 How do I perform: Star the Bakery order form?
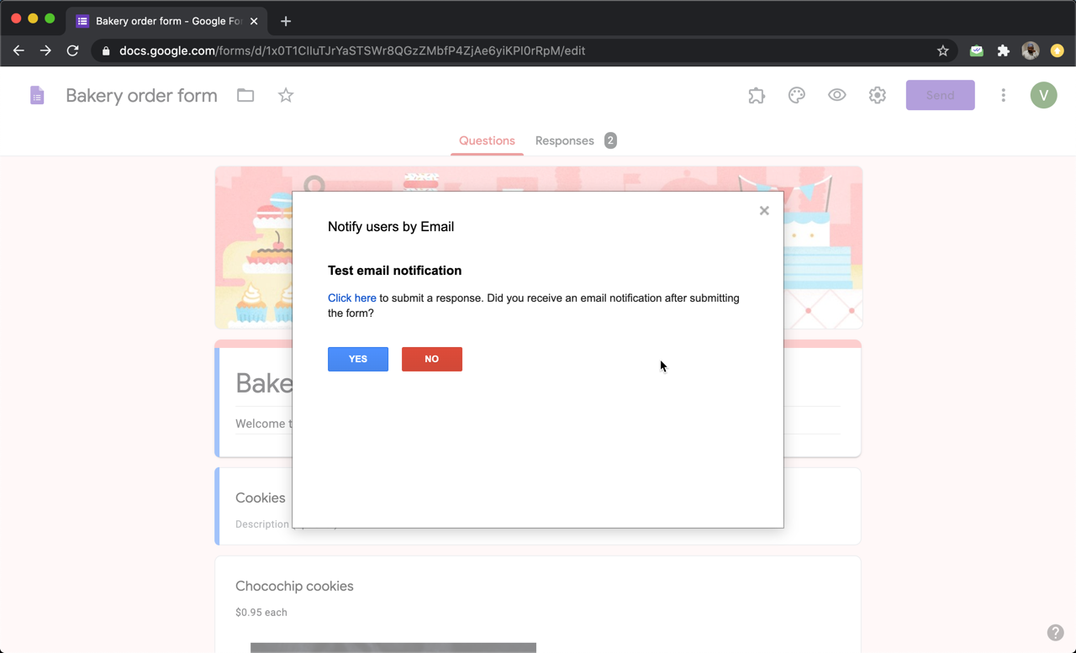[x=285, y=95]
